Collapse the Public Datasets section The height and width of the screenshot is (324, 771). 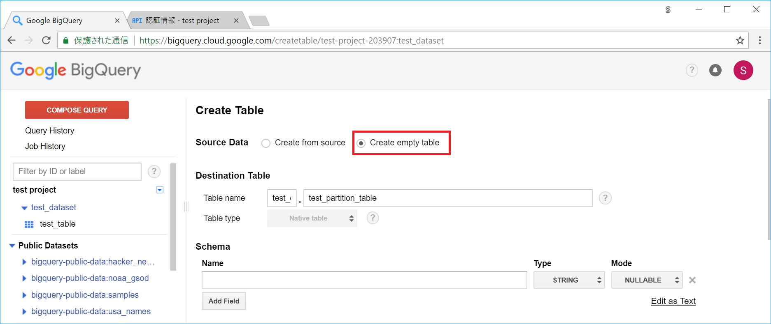click(x=12, y=246)
